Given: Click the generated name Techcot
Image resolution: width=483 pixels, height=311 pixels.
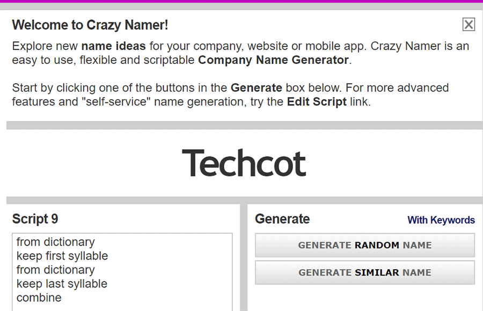Looking at the screenshot, I should [244, 164].
